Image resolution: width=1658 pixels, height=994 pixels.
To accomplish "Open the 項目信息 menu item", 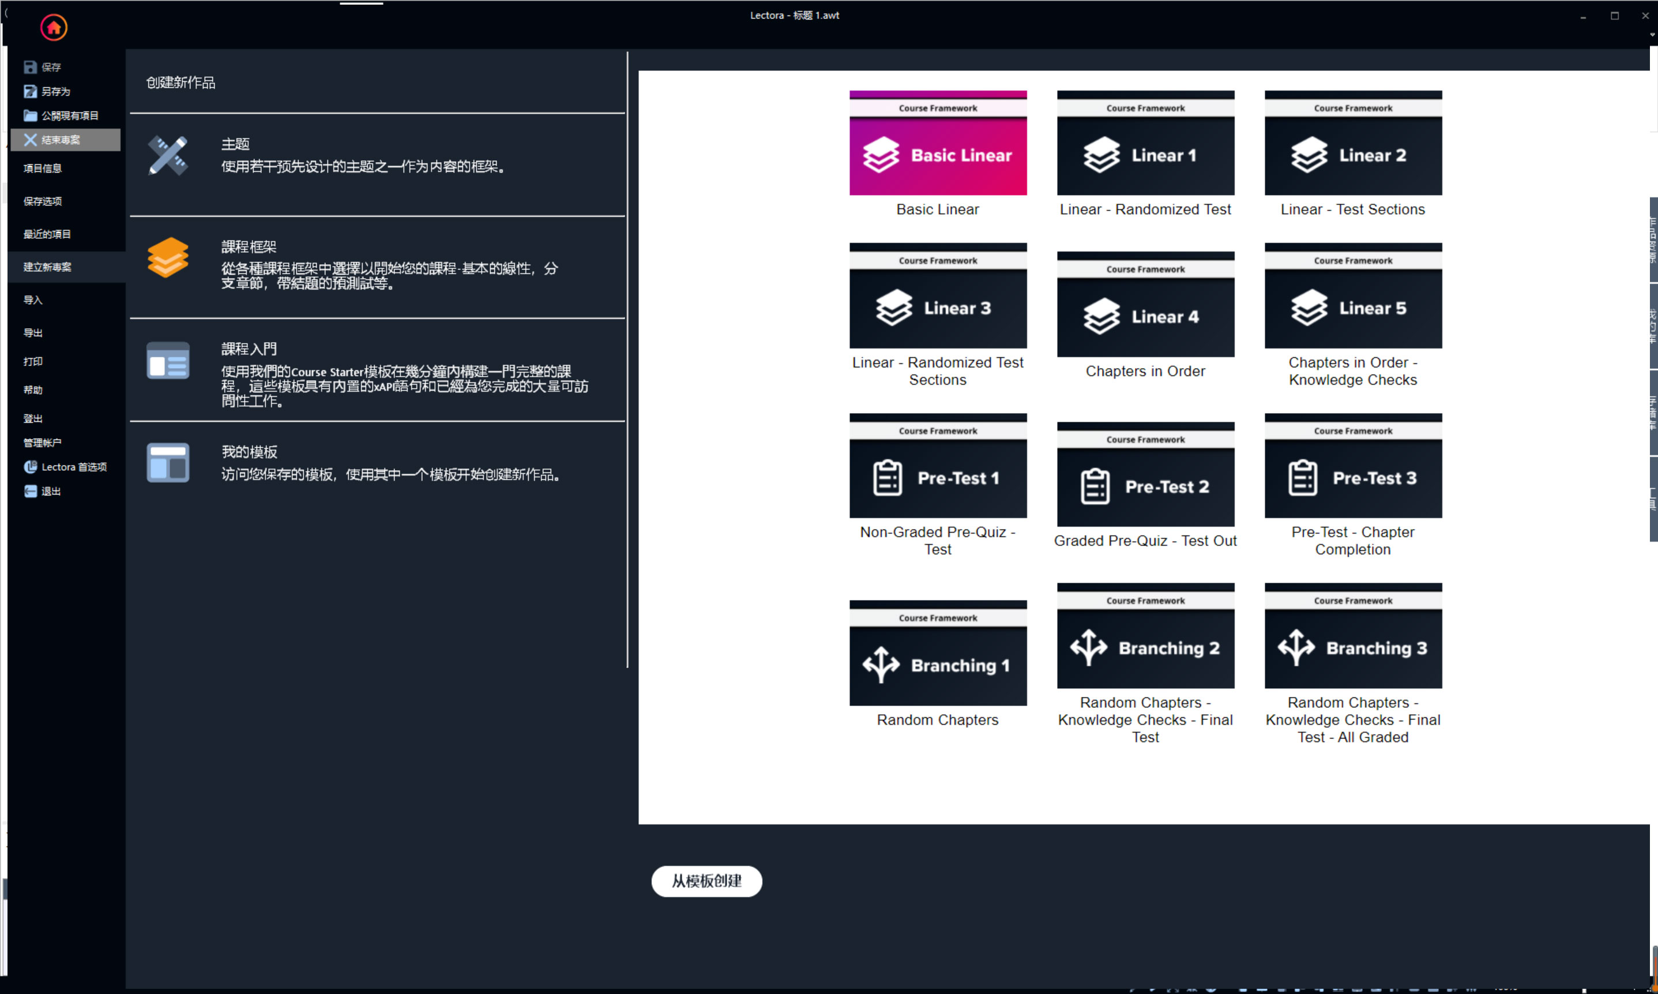I will [x=43, y=168].
